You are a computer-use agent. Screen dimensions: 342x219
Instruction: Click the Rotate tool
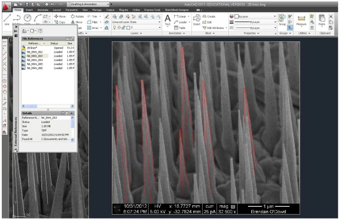[x=77, y=16]
